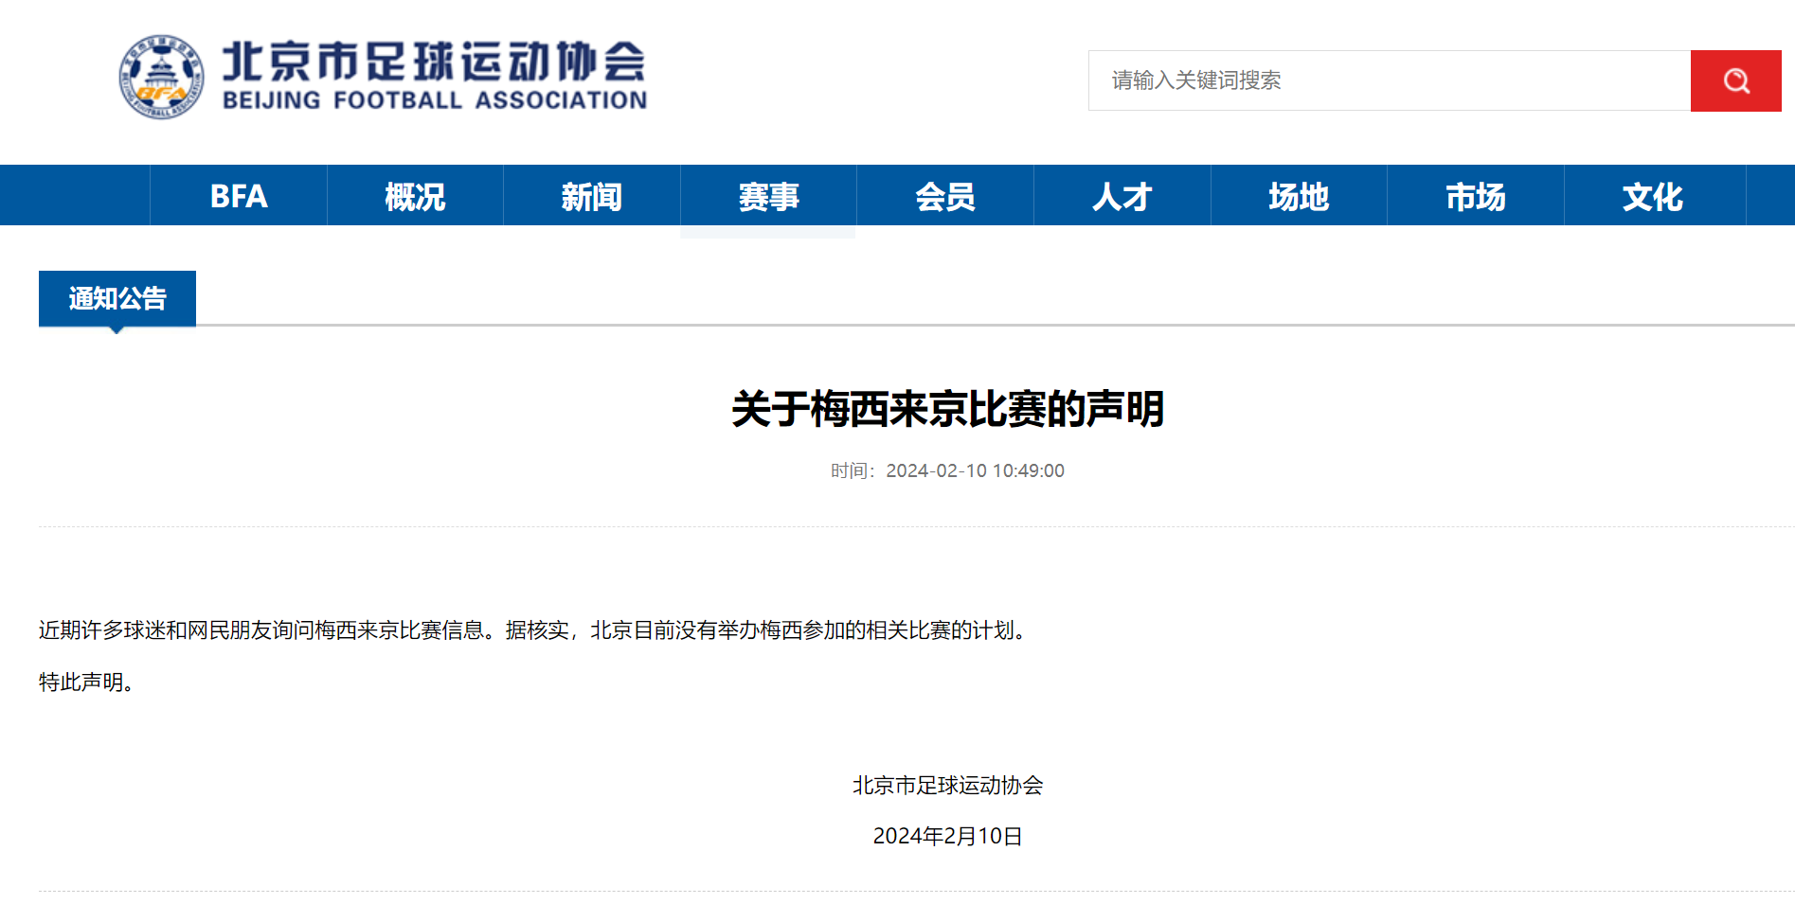Click the date 2024年2月10日

tap(947, 836)
